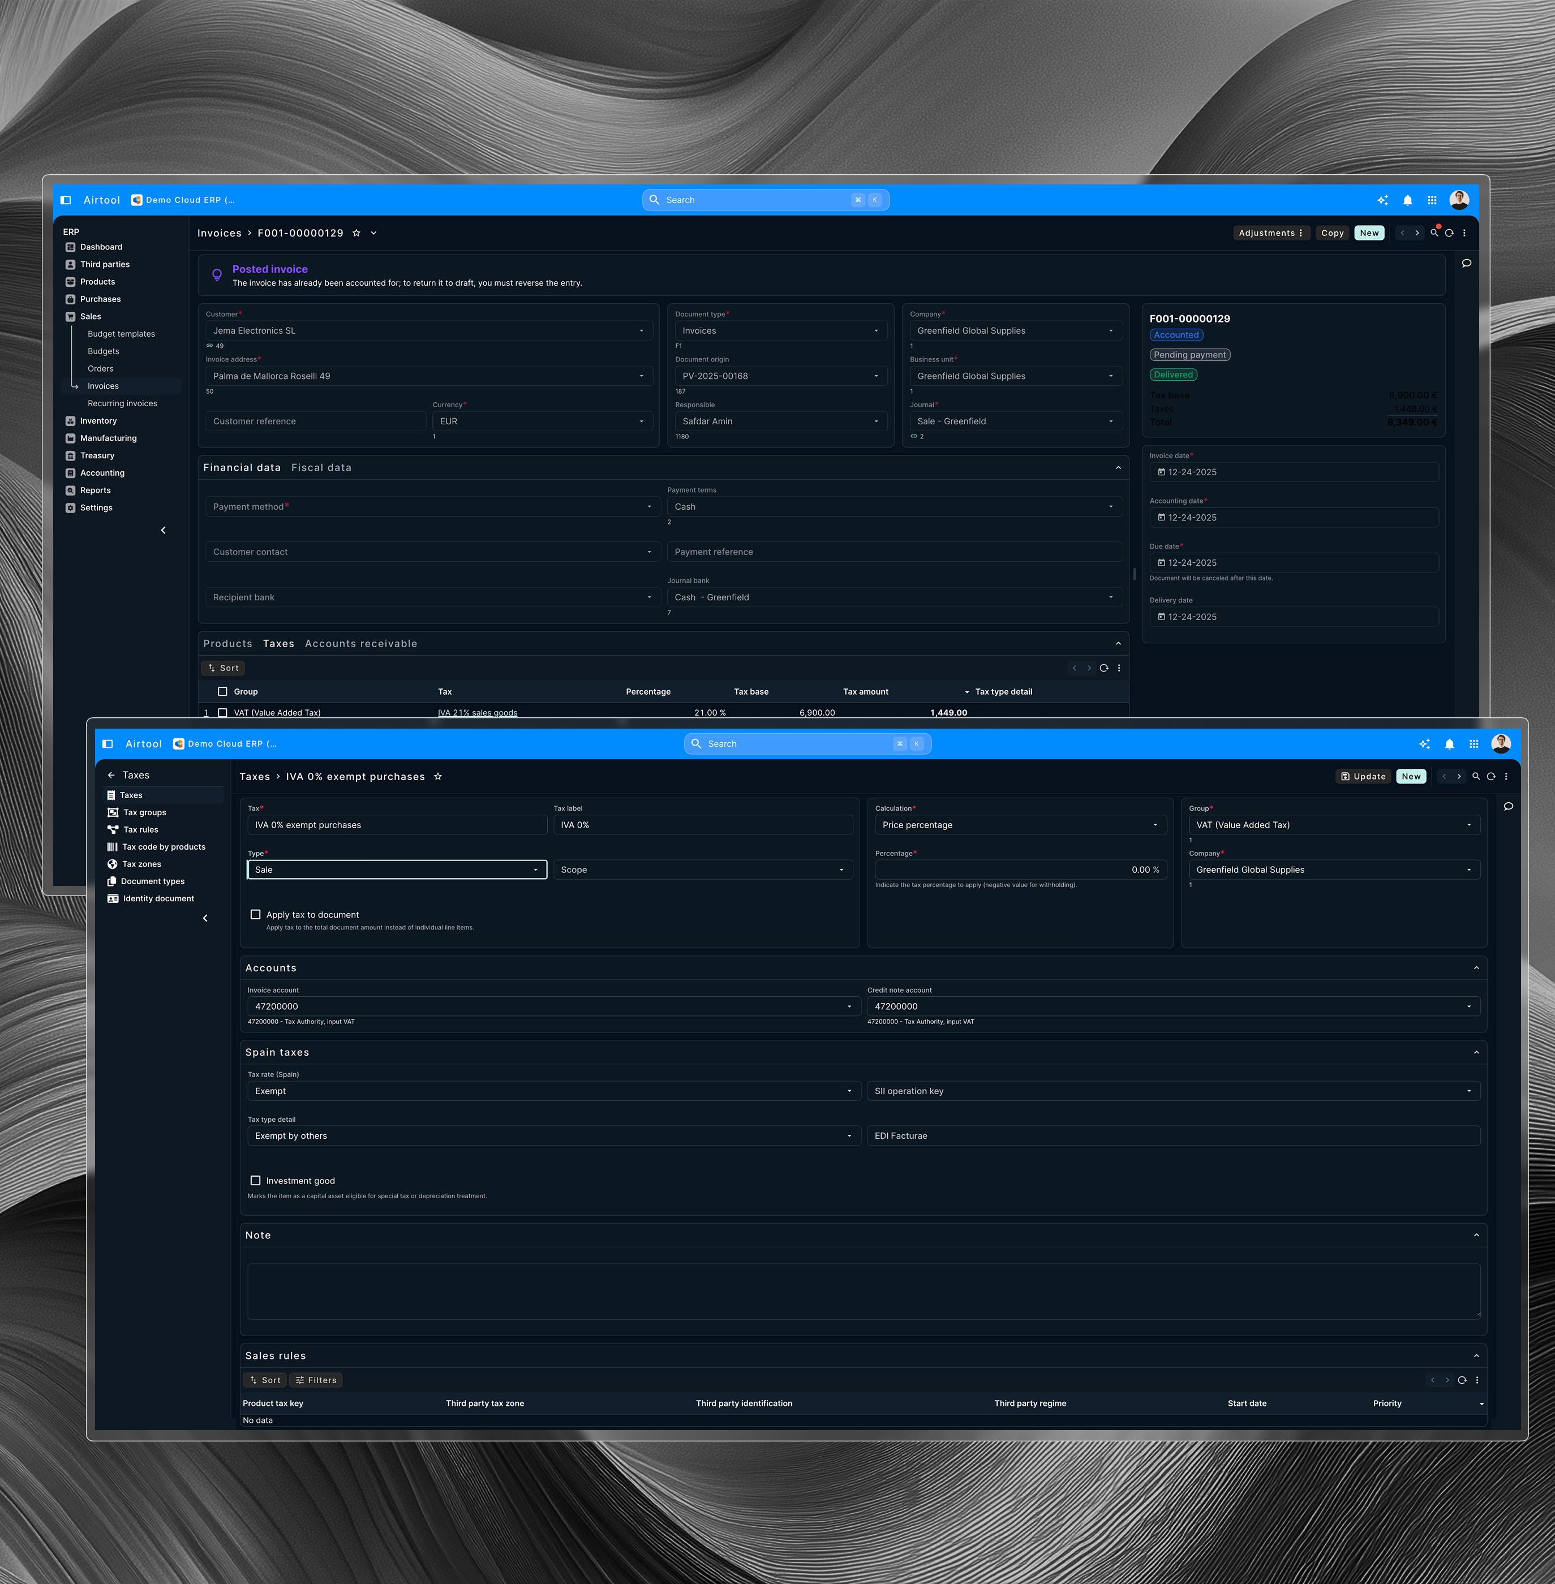Screen dimensions: 1555x1584
Task: Refresh the Sales rules table
Action: 1462,1381
